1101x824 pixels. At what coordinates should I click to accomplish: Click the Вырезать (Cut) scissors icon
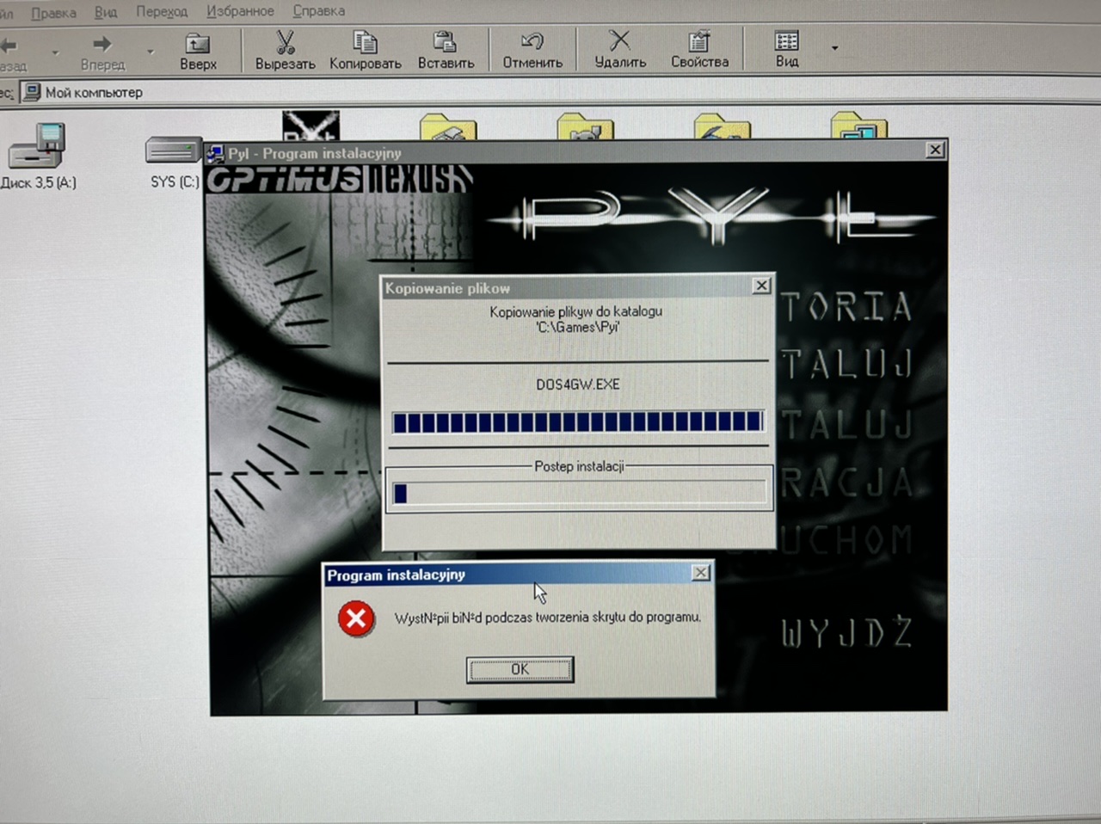(285, 41)
